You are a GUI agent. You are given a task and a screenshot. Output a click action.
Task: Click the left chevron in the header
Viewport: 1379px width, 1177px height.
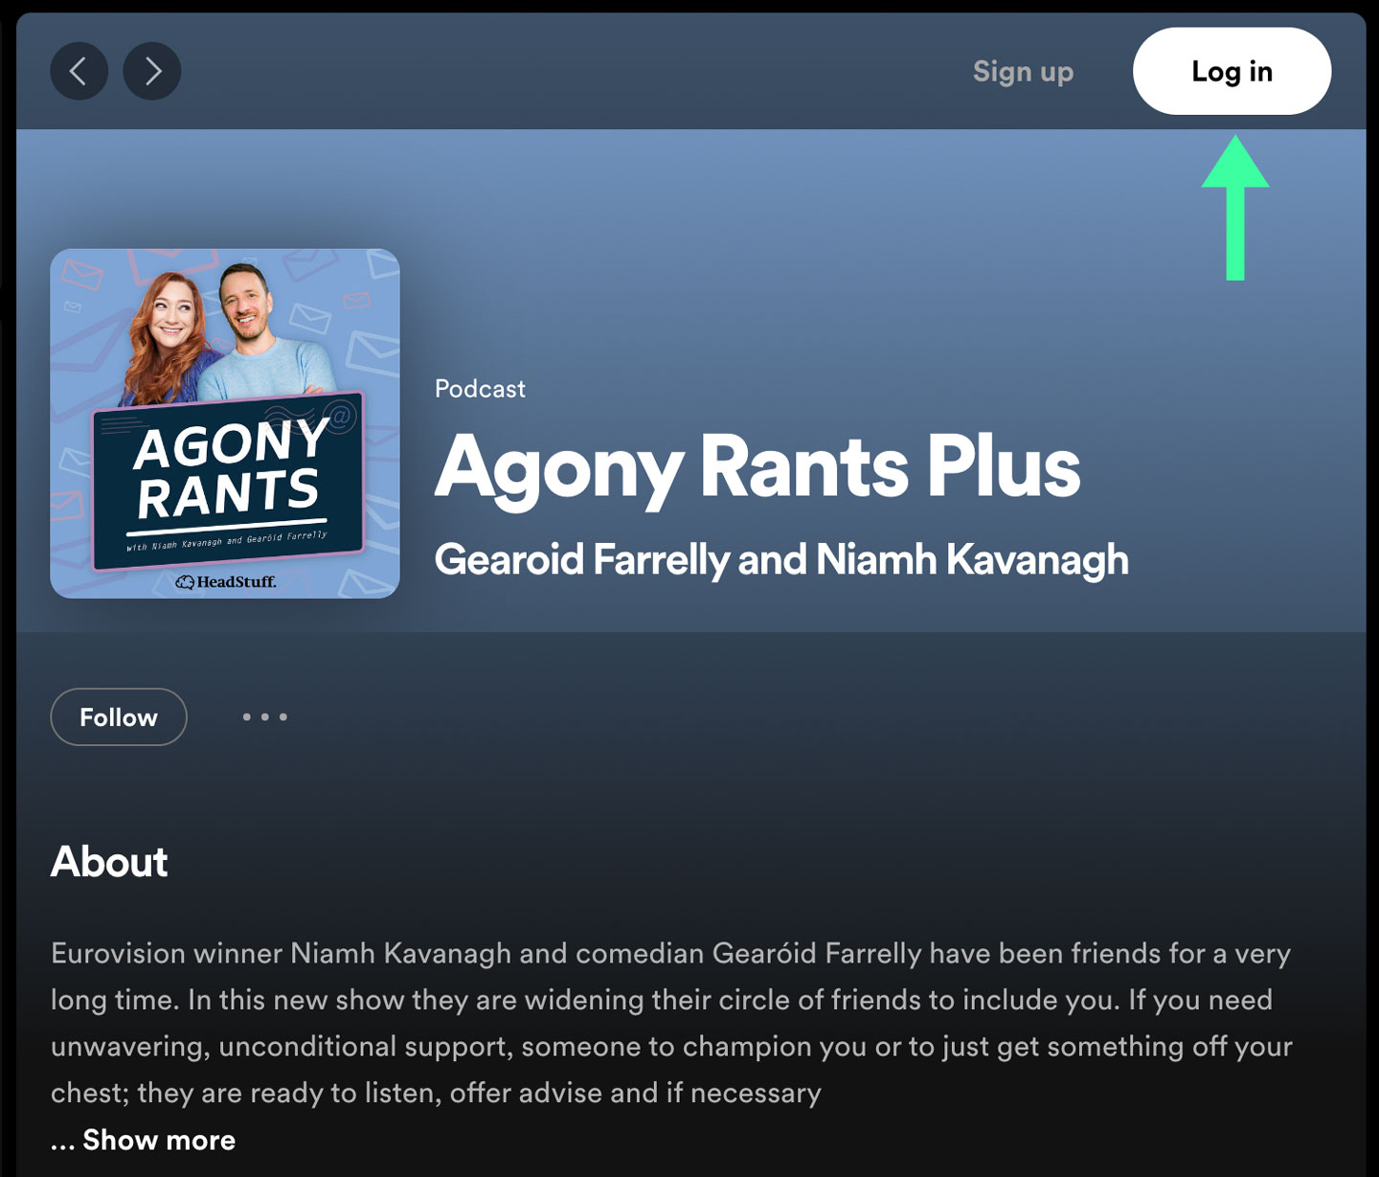pyautogui.click(x=79, y=71)
